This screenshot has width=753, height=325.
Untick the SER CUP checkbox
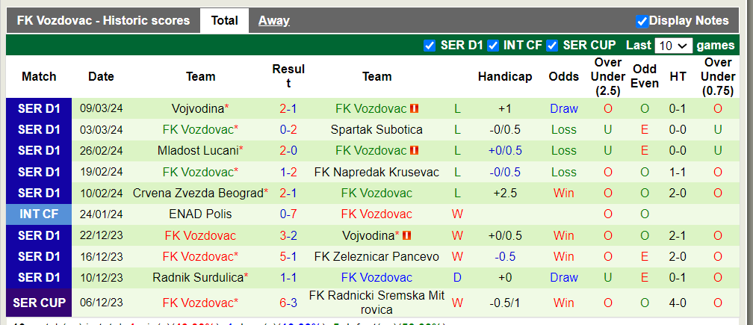tap(552, 46)
